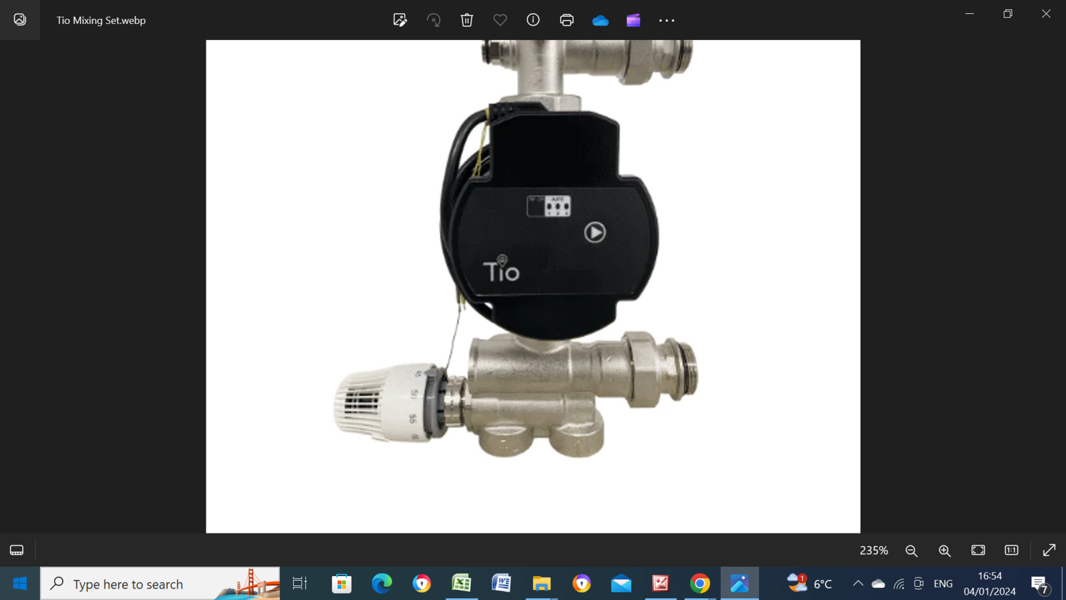Rotate the image using the rotate icon
This screenshot has height=600, width=1066.
434,20
